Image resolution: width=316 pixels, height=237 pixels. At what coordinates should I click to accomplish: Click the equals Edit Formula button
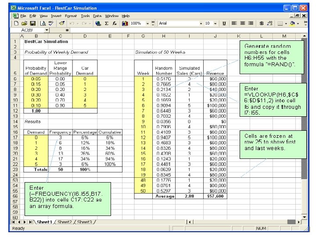pos(67,30)
